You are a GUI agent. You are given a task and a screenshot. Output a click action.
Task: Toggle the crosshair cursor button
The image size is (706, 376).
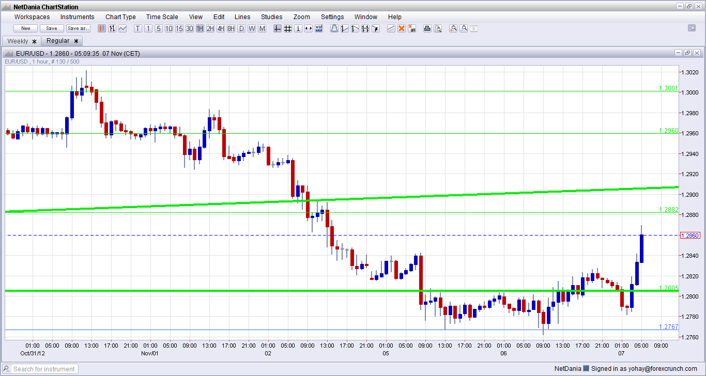tap(278, 28)
